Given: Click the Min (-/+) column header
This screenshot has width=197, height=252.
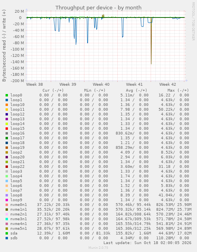Looking at the screenshot, I should coord(95,90).
